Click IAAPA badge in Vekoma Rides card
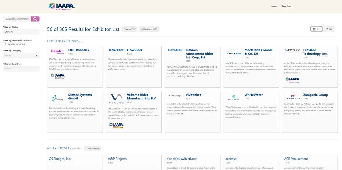This screenshot has height=170, width=342. (x=116, y=125)
